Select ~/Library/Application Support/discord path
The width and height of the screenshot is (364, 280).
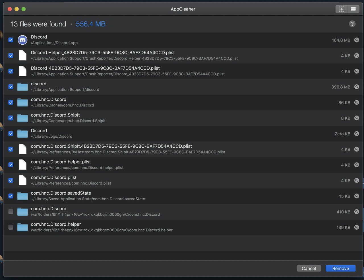coord(65,90)
